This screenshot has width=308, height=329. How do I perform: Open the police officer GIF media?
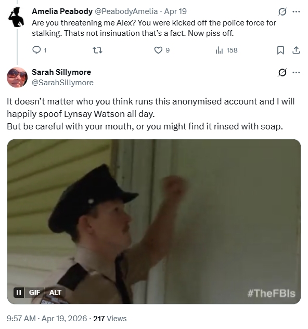pos(154,221)
